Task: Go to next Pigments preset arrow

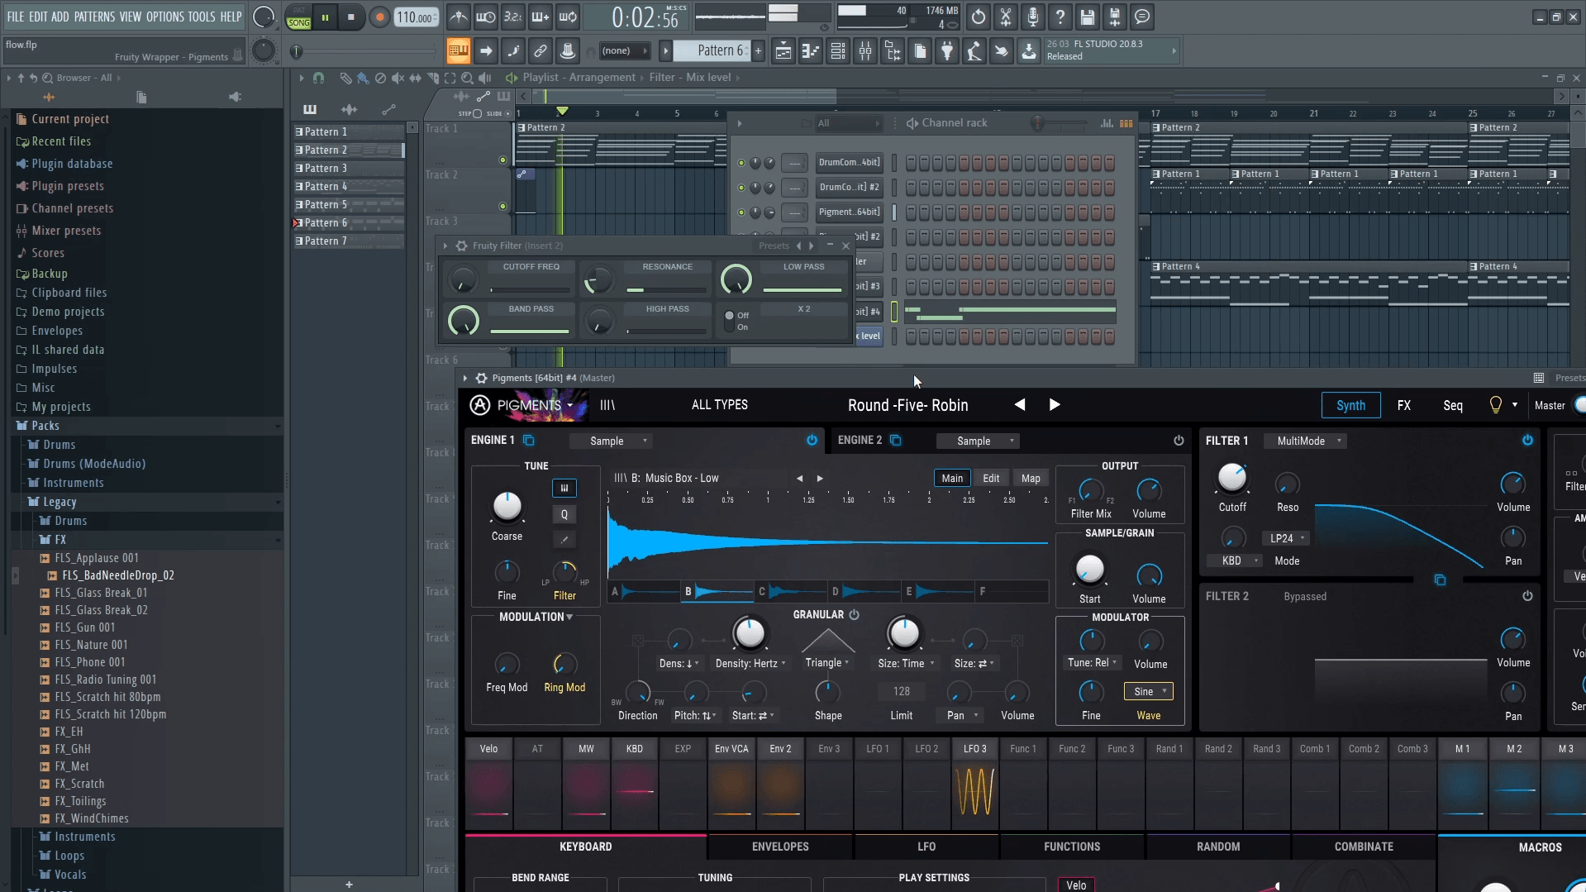Action: coord(1055,405)
